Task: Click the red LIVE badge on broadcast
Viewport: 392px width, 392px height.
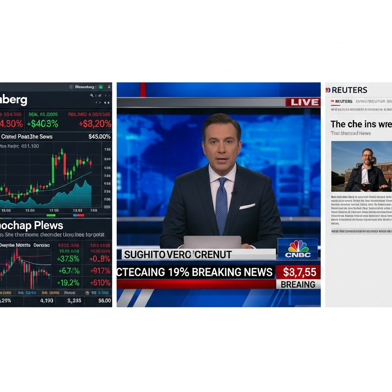Action: pyautogui.click(x=303, y=102)
